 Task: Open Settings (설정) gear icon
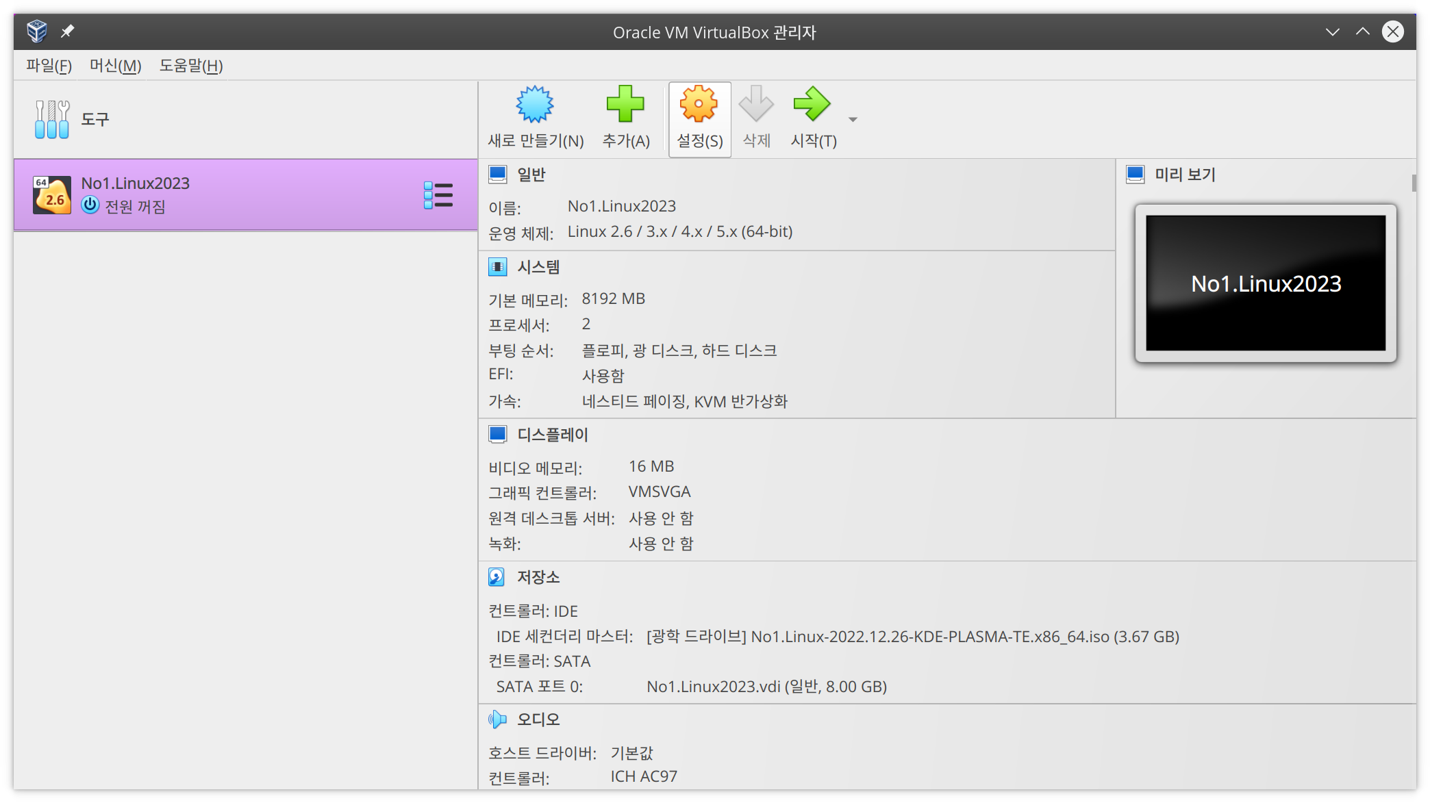[699, 104]
